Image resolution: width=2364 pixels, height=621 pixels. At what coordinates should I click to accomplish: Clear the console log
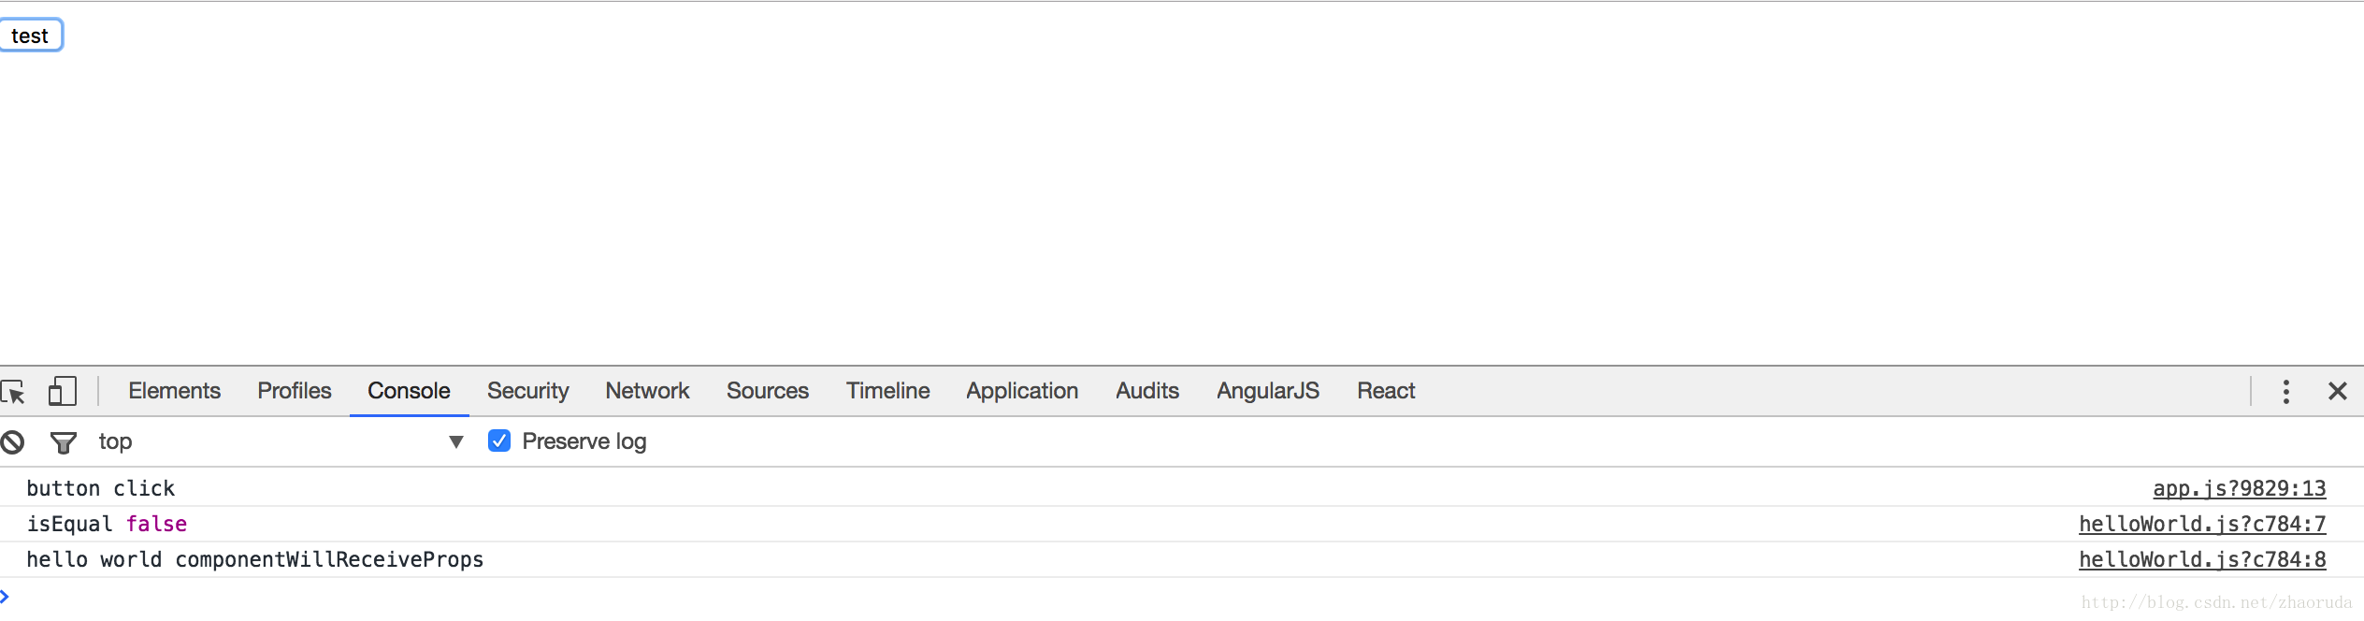point(12,441)
